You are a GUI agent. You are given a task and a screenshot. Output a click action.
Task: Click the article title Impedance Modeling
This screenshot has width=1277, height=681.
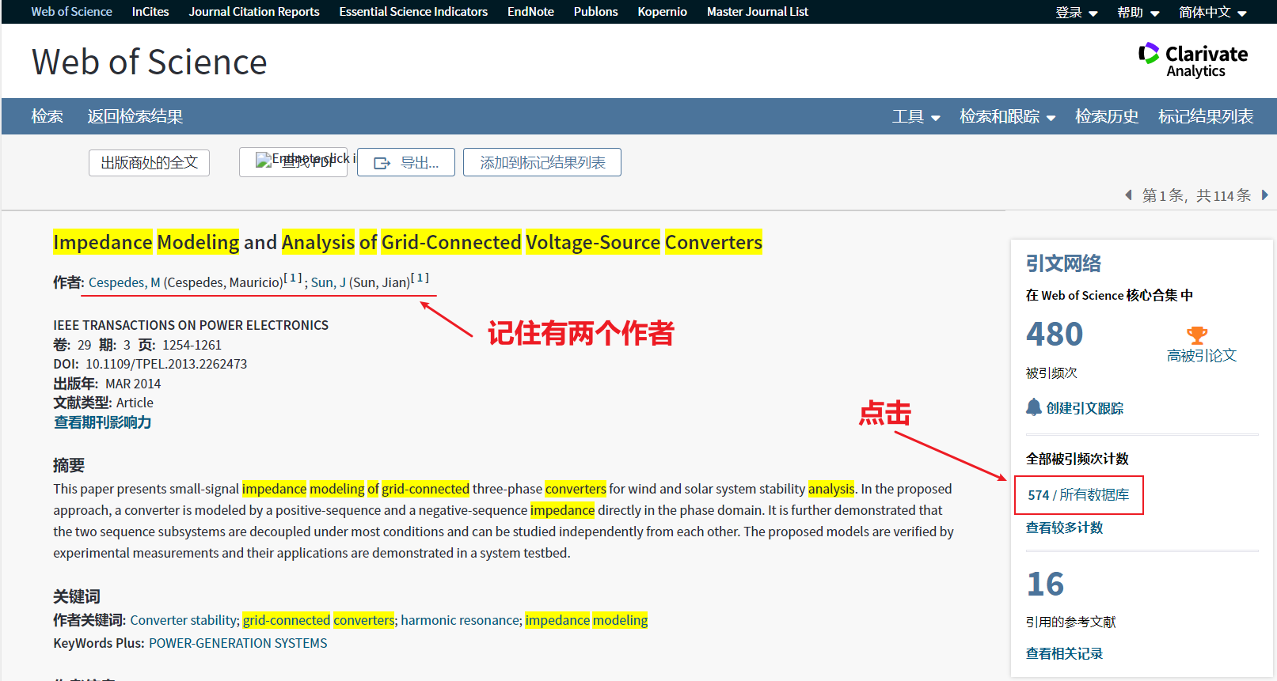click(x=408, y=242)
